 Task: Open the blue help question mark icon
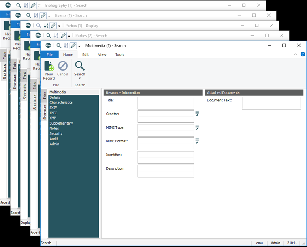click(303, 54)
